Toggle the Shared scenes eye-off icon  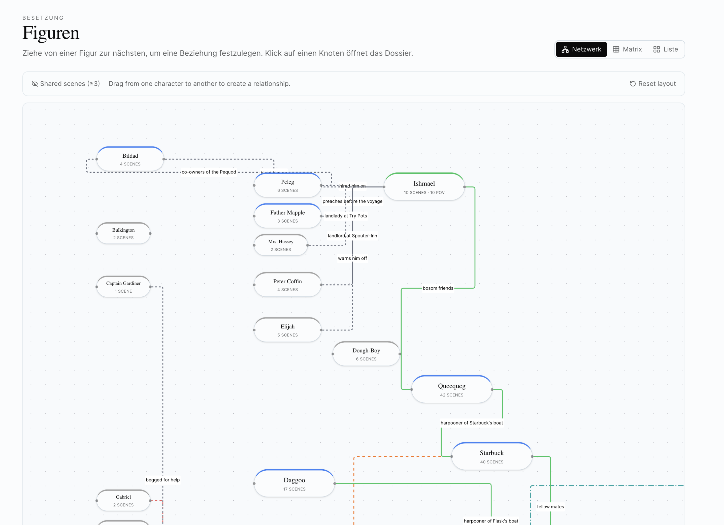pyautogui.click(x=35, y=84)
